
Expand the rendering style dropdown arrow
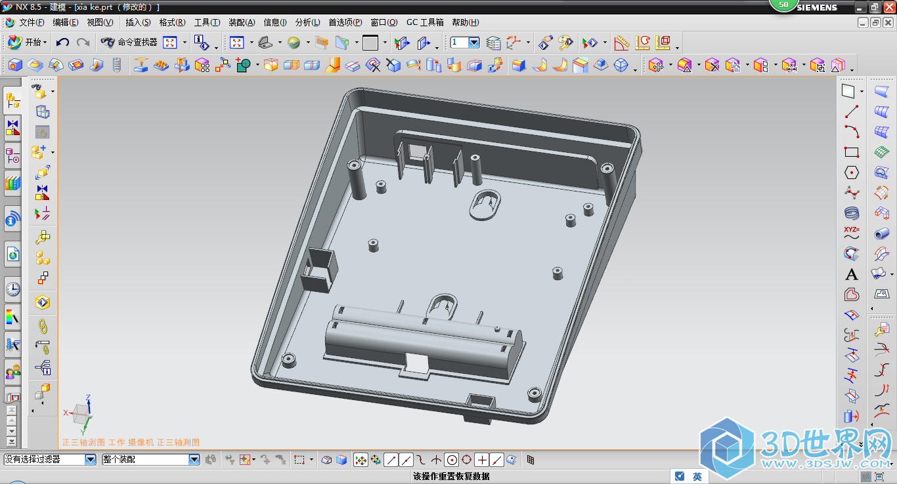point(307,43)
